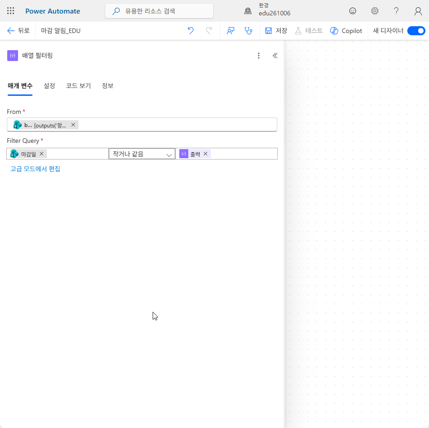Click 고급 모드에서 편집 link

(35, 169)
